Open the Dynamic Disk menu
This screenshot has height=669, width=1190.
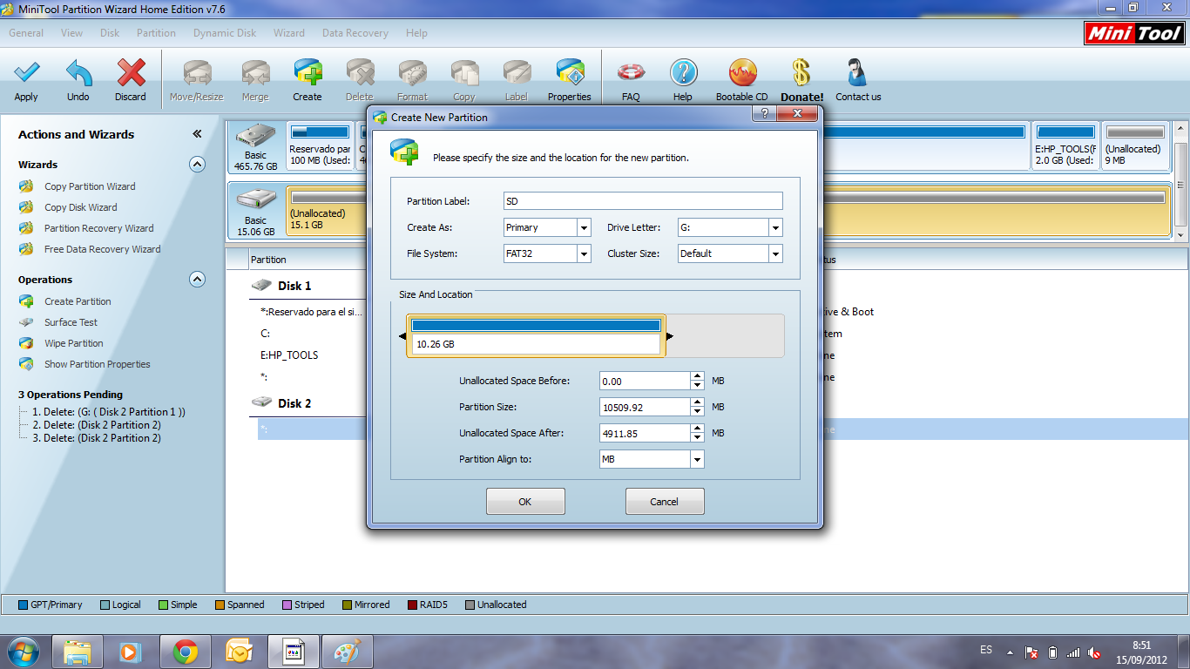click(x=225, y=33)
